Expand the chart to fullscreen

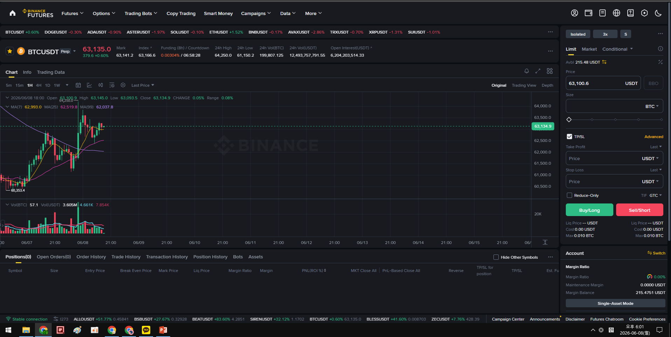pos(538,71)
